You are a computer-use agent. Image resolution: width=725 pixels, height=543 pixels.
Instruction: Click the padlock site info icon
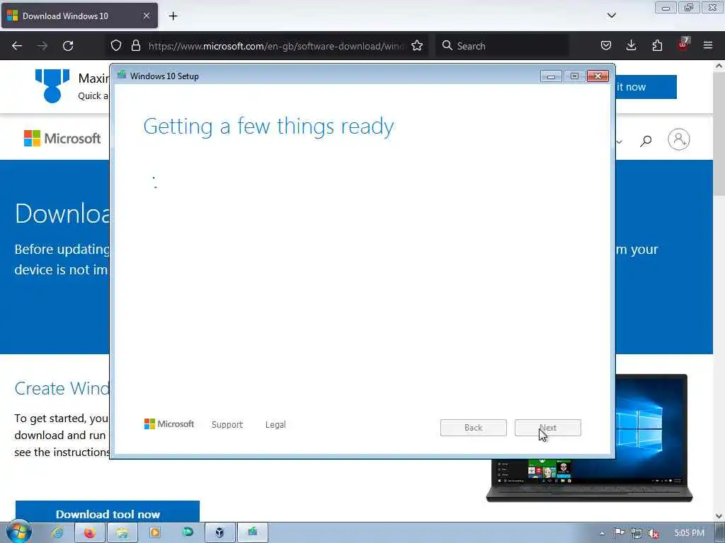(x=135, y=46)
